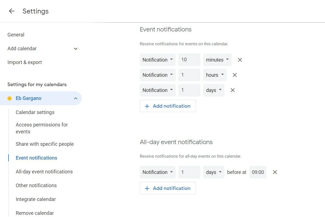This screenshot has width=325, height=217.
Task: Remove the all-day event notification
Action: 275,172
